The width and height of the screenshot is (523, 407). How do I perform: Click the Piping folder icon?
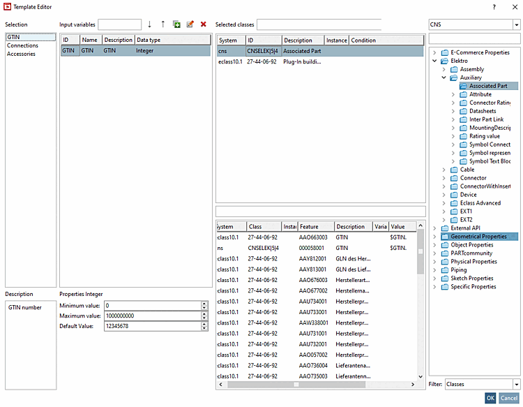pos(445,270)
